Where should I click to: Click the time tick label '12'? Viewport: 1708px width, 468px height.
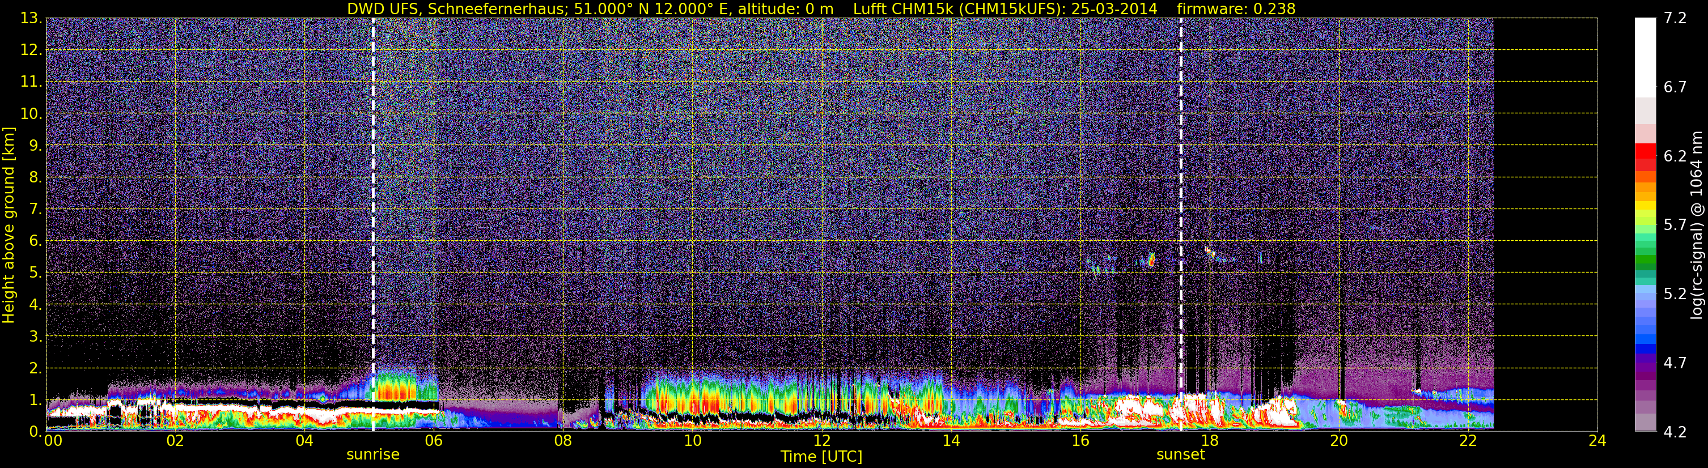point(821,441)
